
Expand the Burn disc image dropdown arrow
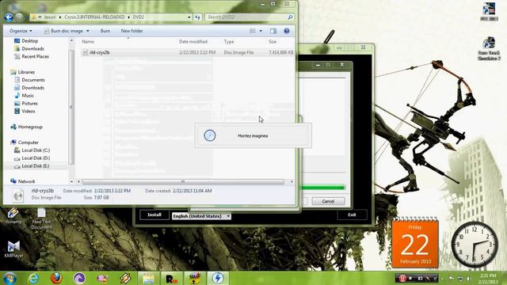88,31
